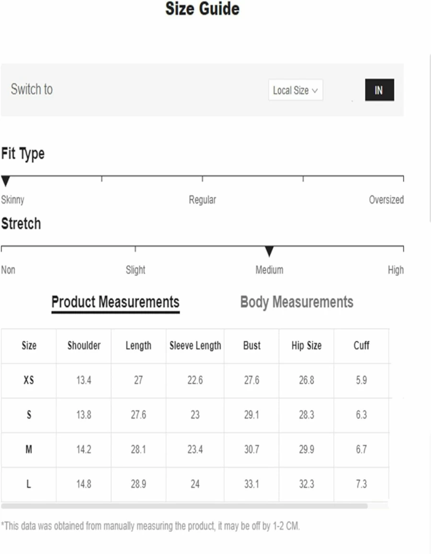431x554 pixels.
Task: Click the Regular fit label
Action: click(203, 200)
